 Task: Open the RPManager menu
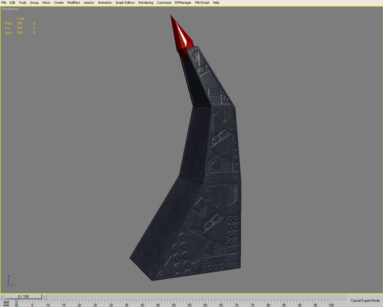pos(183,3)
